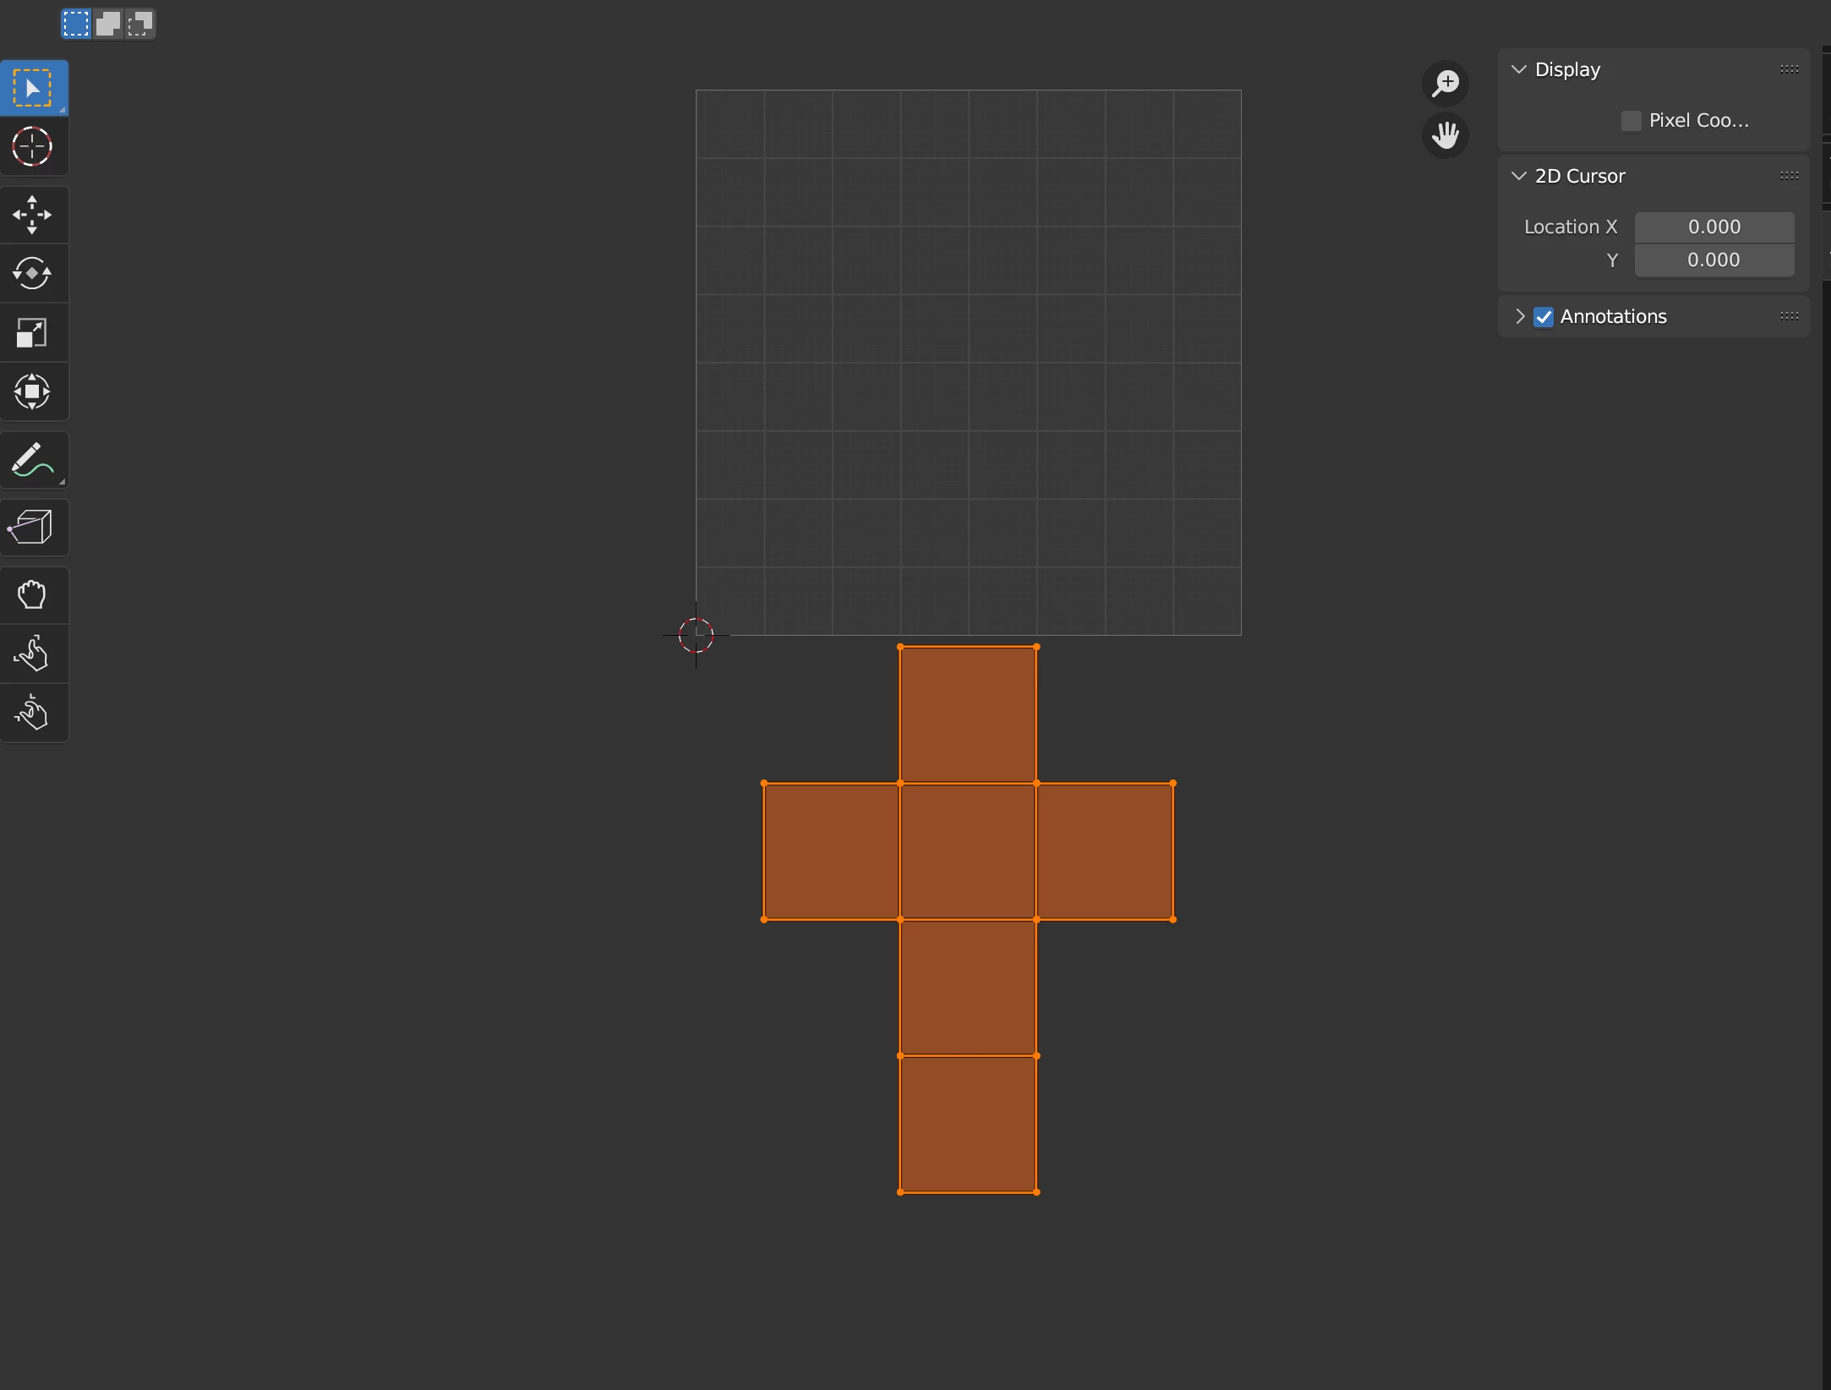Activate the 2D Cursor tool
Screen dimensions: 1831x1390
[x=33, y=147]
